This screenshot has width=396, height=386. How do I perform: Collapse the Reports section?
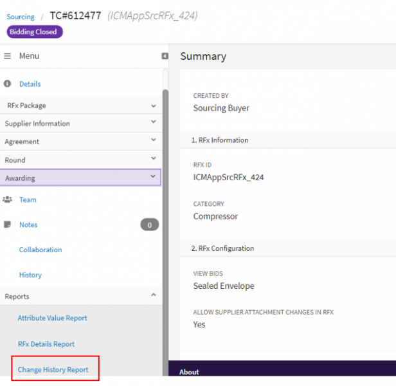coord(153,295)
